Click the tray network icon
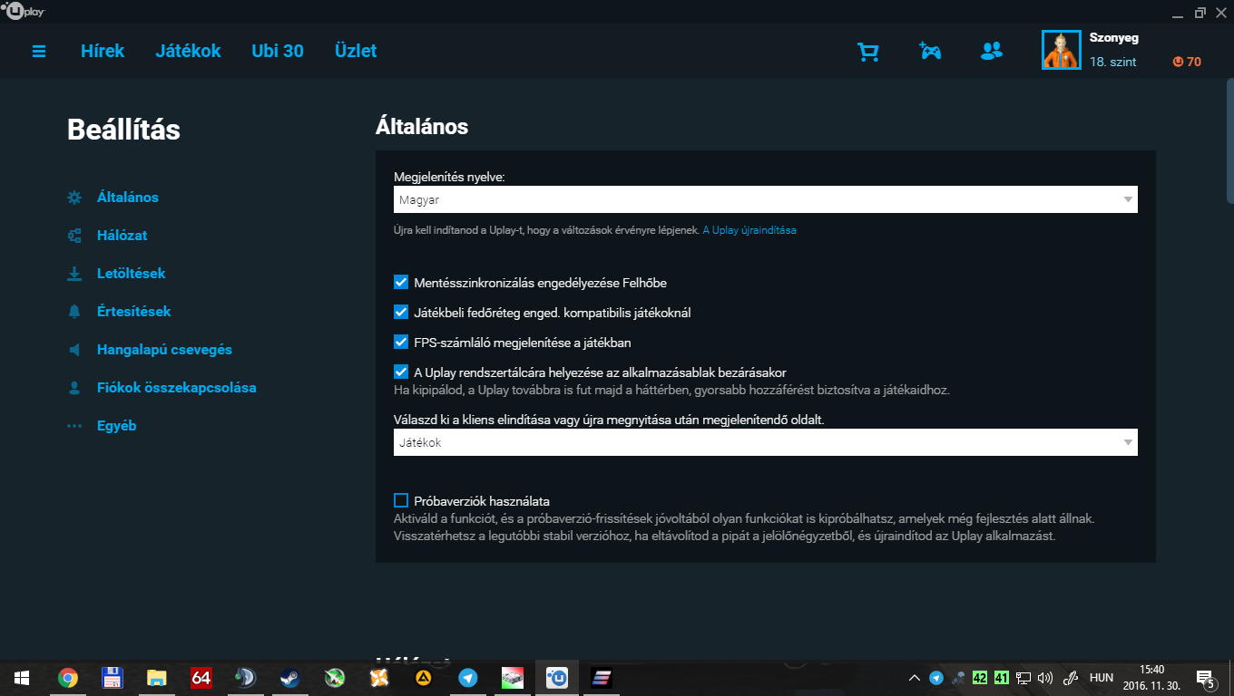 coord(1023,677)
